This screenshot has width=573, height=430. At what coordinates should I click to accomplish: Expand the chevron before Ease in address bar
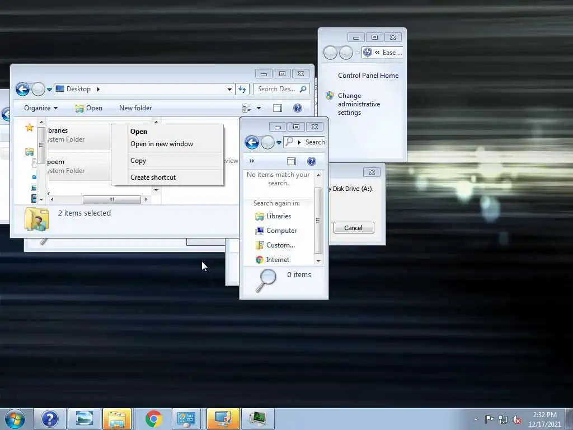click(x=377, y=52)
